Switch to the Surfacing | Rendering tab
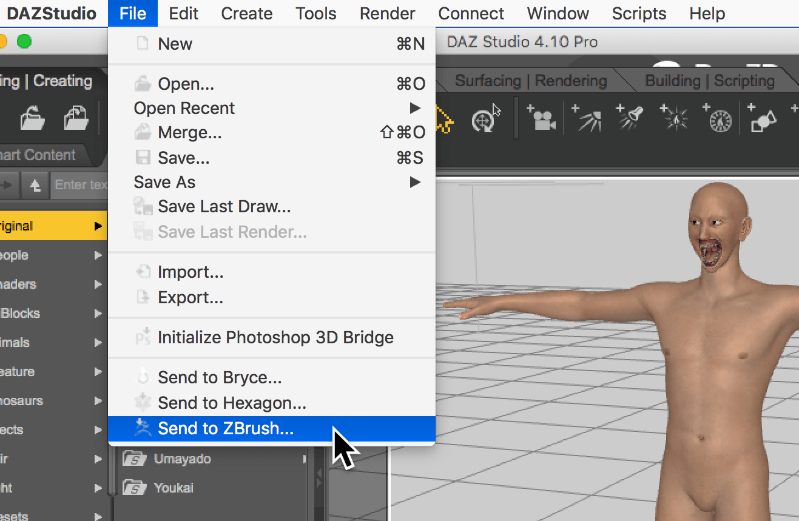 530,81
